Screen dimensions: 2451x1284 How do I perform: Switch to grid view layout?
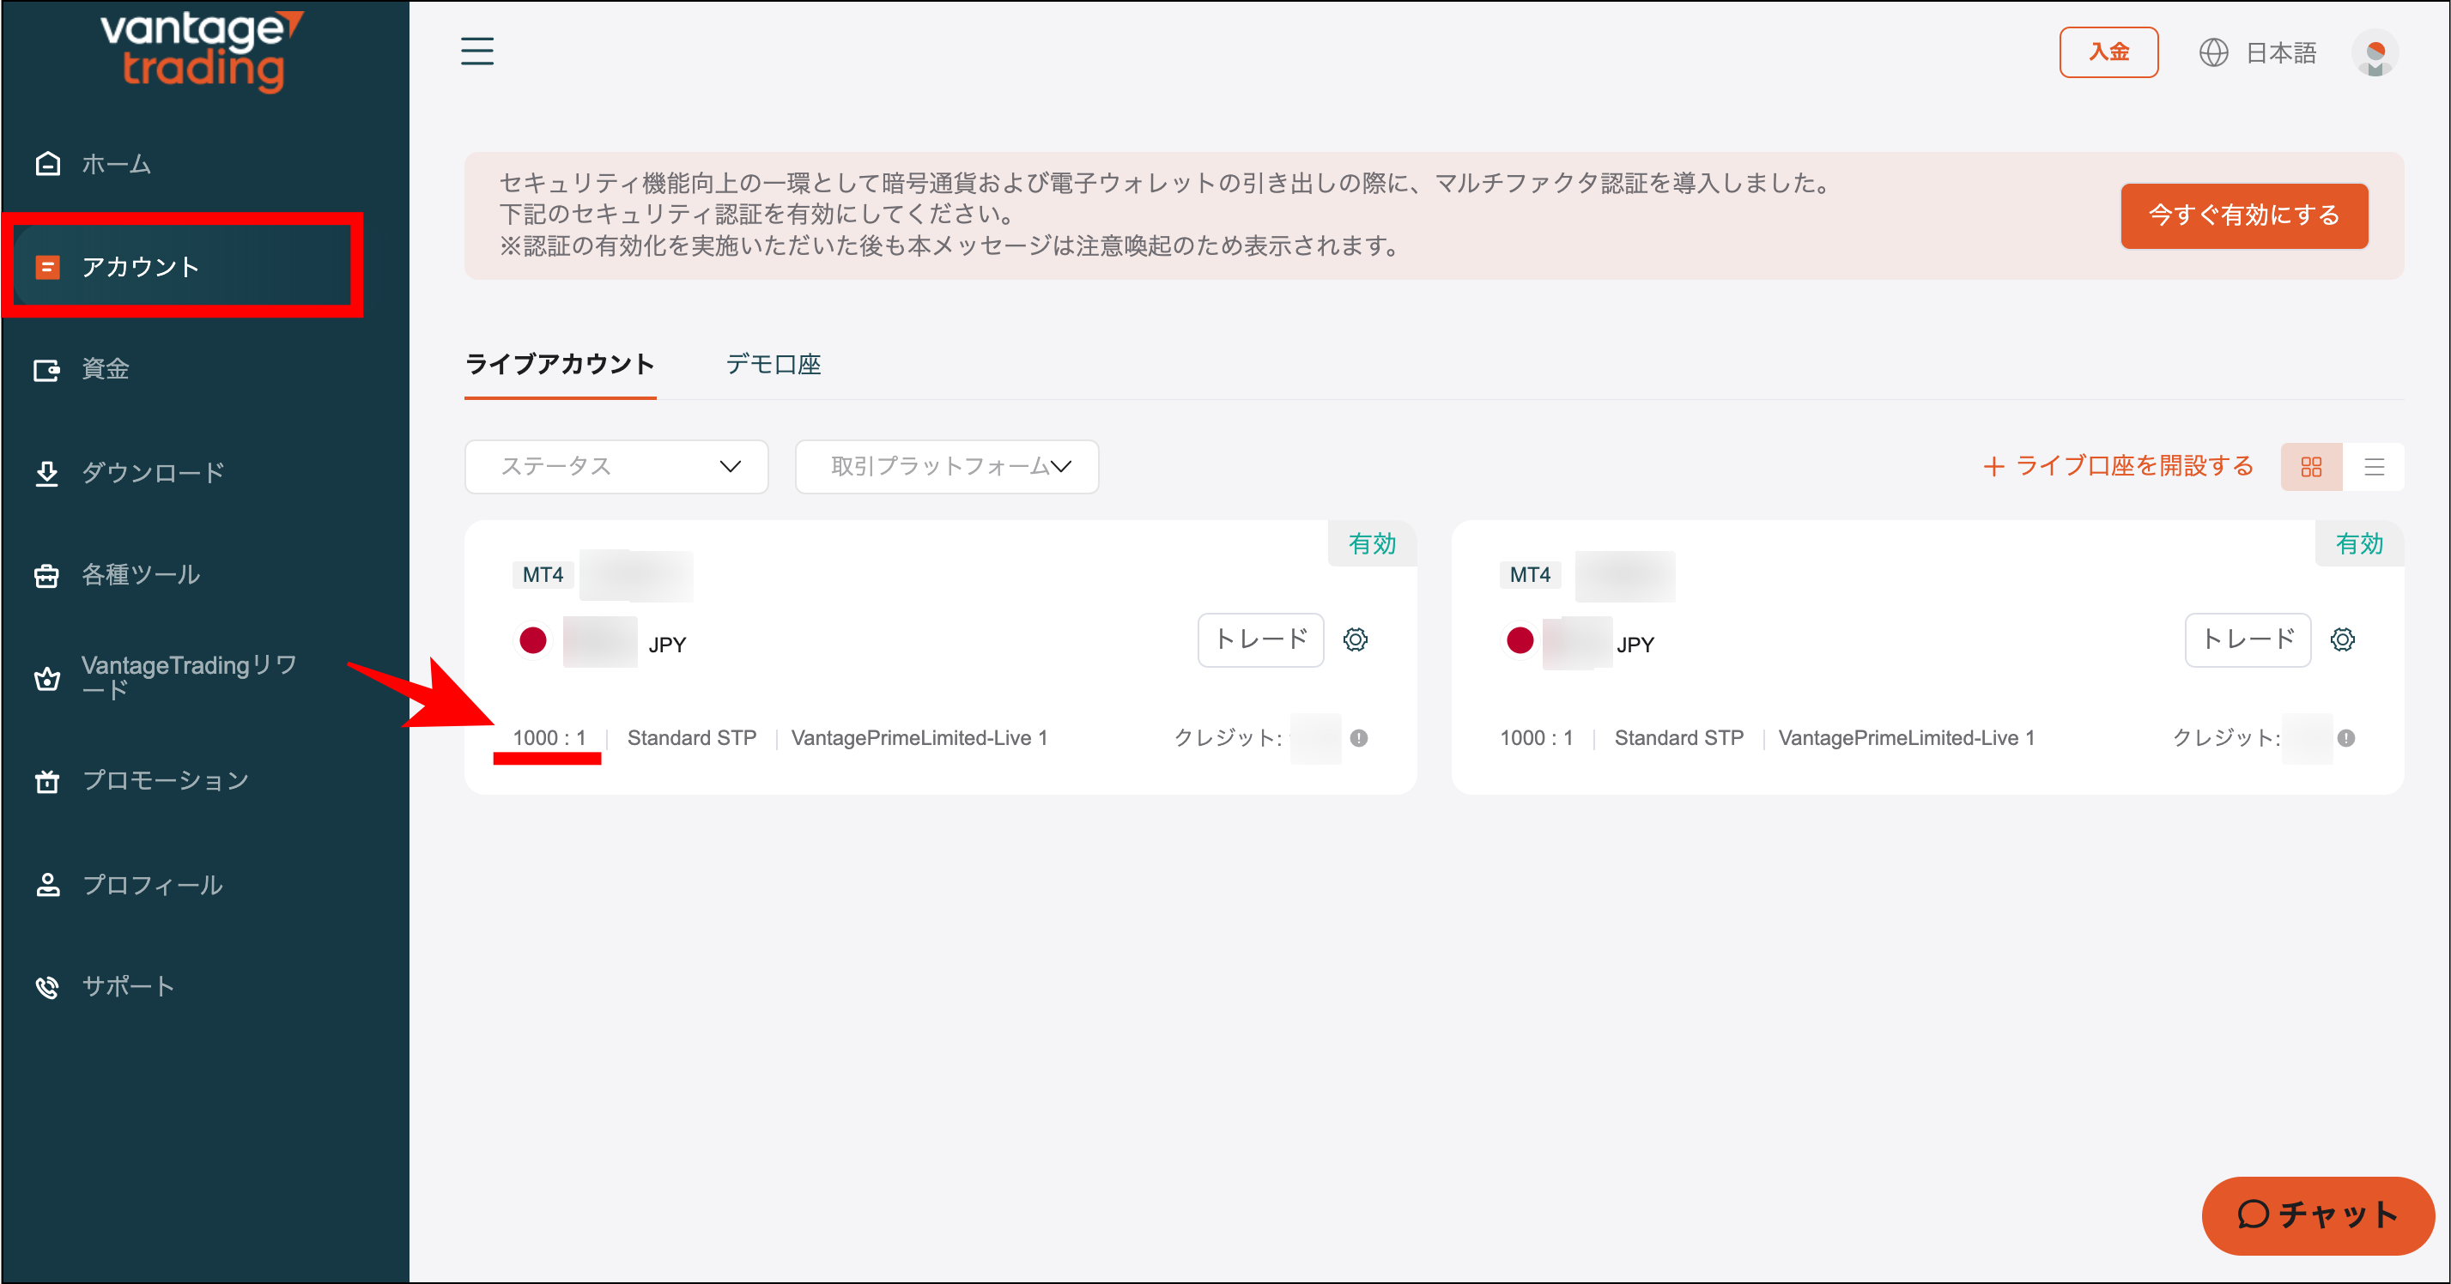point(2311,467)
